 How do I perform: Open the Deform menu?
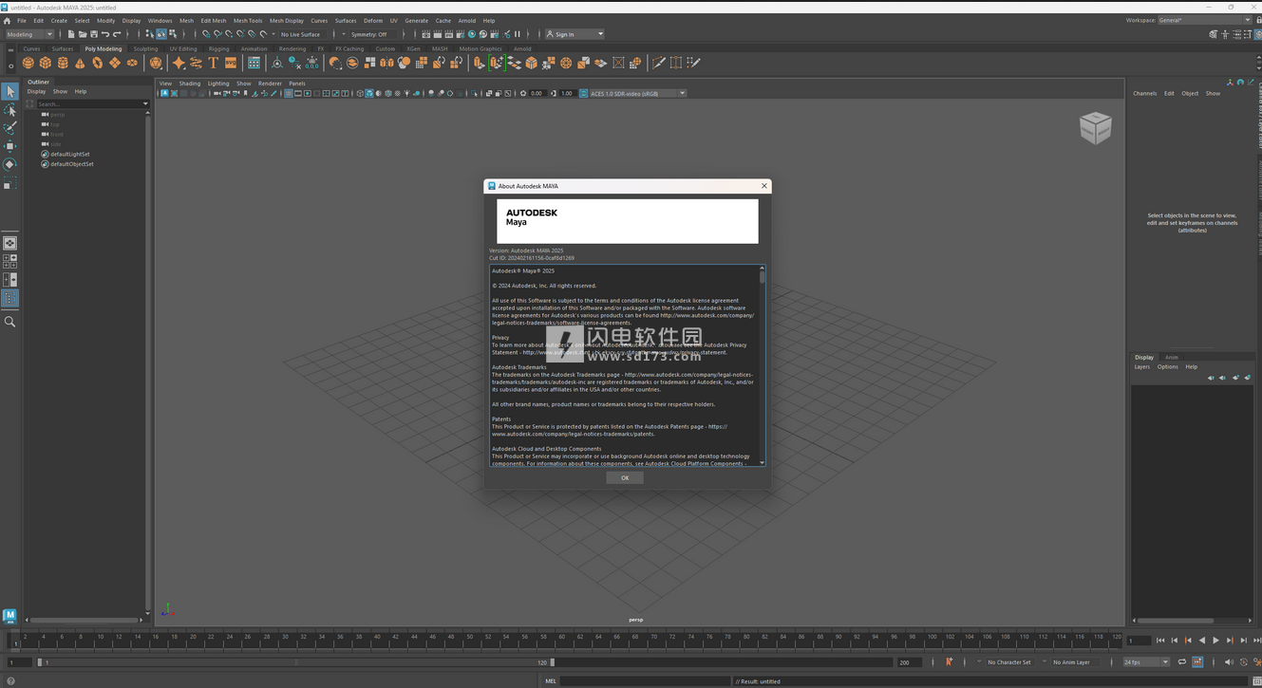point(373,20)
